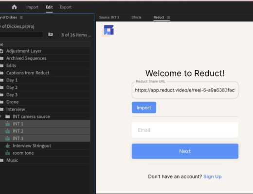Click the Reduct logo
The height and width of the screenshot is (194, 253).
108,30
